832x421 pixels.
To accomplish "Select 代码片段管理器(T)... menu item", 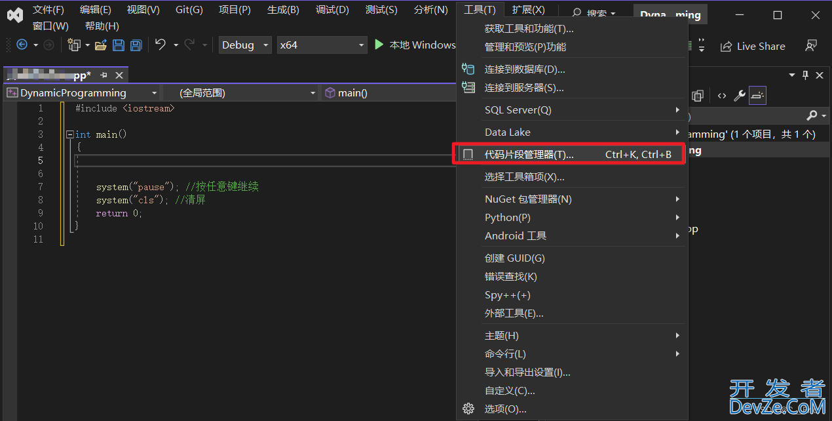I will click(570, 155).
